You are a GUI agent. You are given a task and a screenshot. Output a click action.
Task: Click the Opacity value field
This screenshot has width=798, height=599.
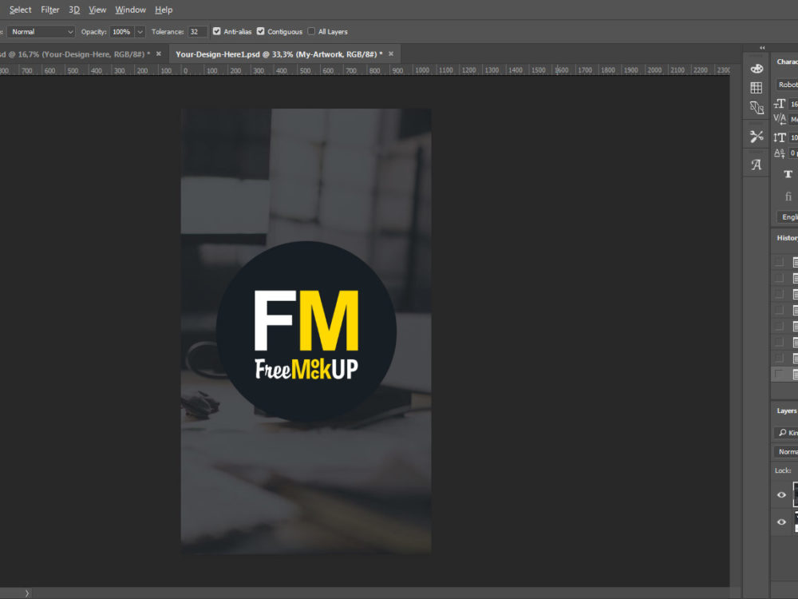(x=122, y=32)
